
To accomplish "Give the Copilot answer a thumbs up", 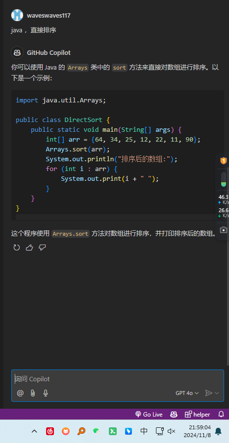I will (29, 248).
